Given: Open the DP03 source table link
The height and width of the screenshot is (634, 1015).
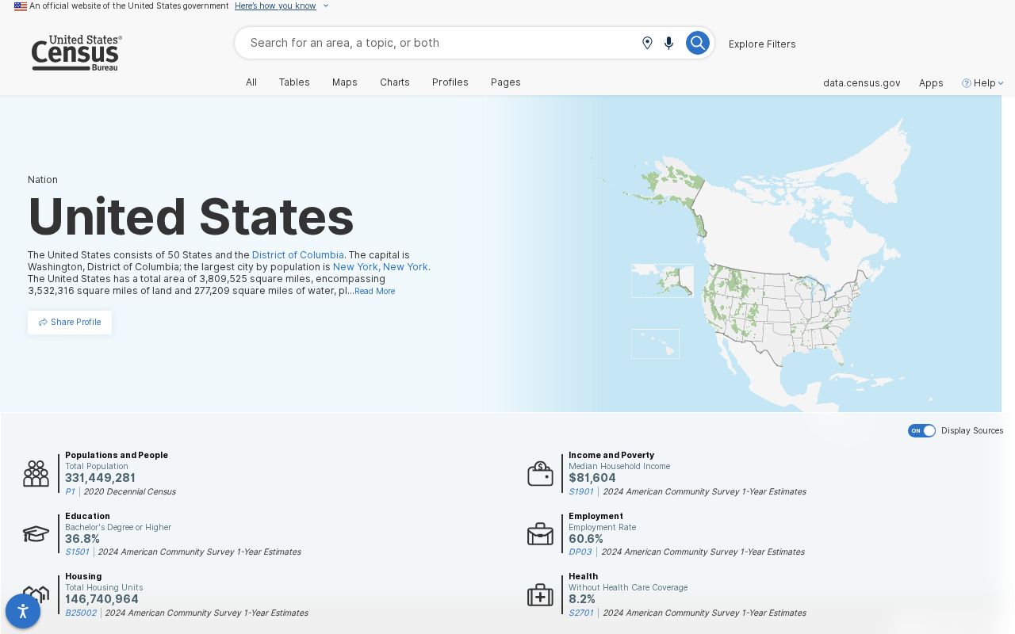Looking at the screenshot, I should click(580, 552).
